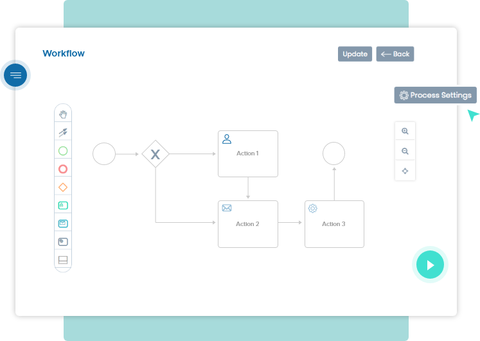
Task: Open the hamburger side menu
Action: pos(15,75)
